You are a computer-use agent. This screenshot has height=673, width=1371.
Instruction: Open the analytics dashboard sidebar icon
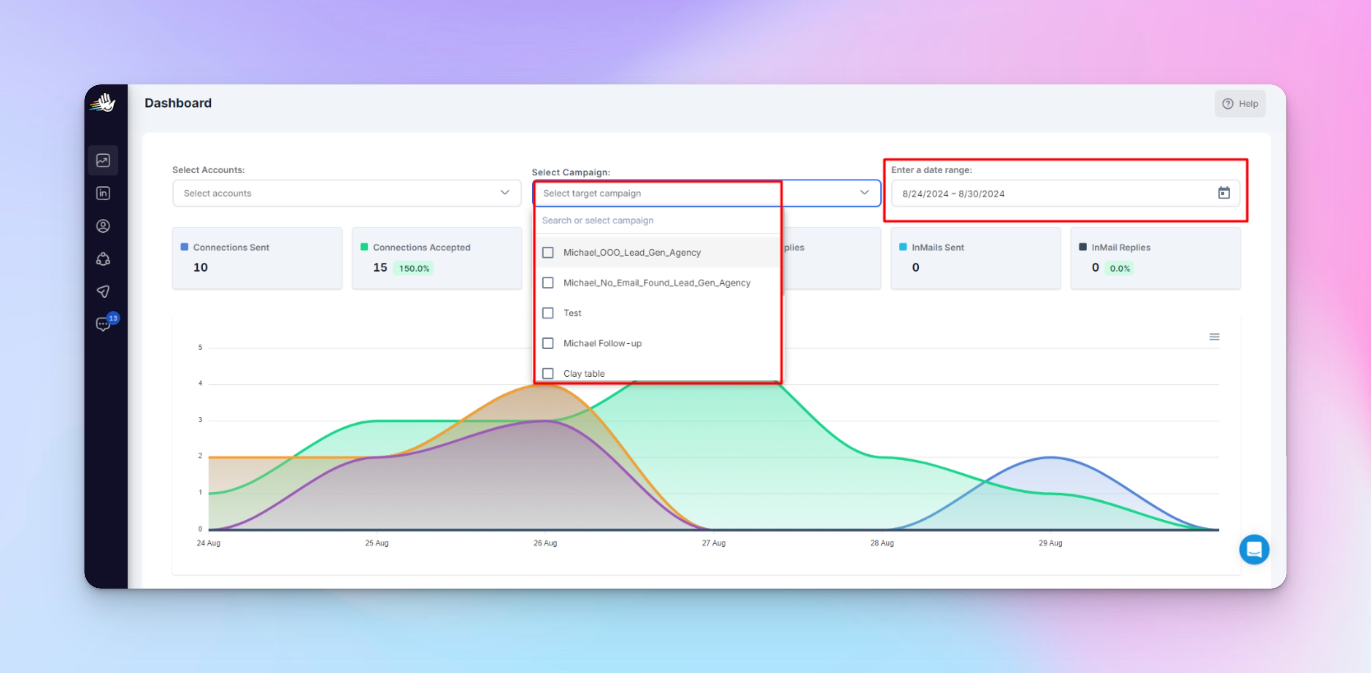103,160
